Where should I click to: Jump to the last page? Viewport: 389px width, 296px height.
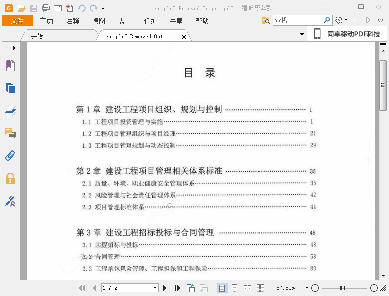point(177,288)
